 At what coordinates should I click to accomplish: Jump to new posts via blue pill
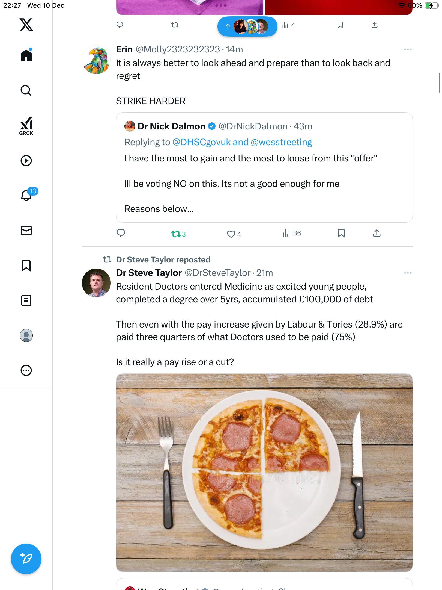tap(247, 26)
